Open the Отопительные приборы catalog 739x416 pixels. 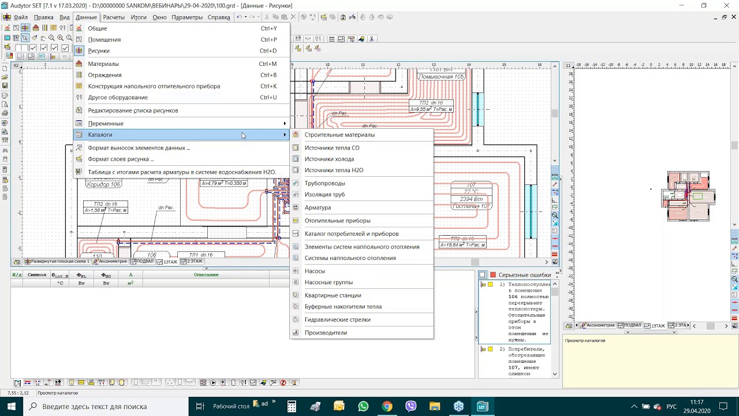coord(338,221)
